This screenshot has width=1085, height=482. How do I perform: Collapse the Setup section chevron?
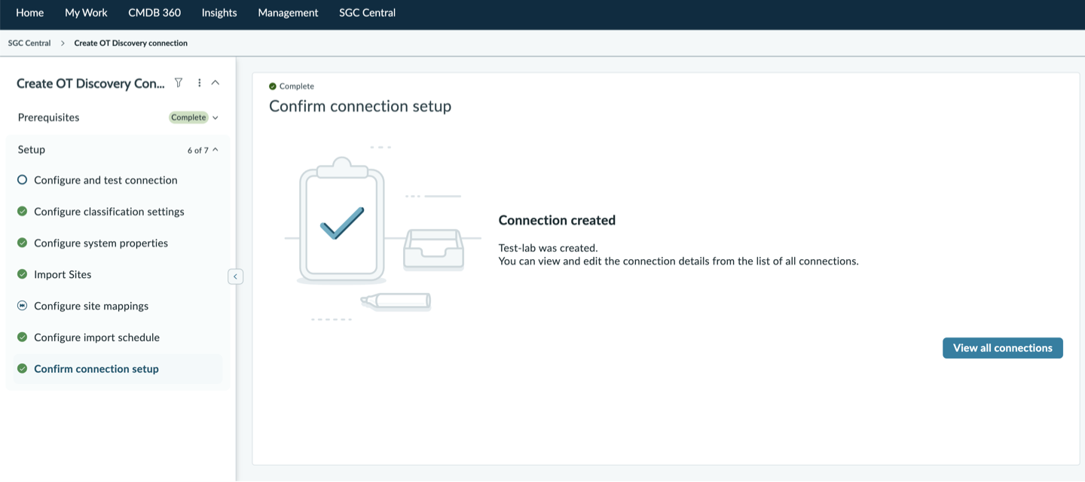click(x=215, y=150)
